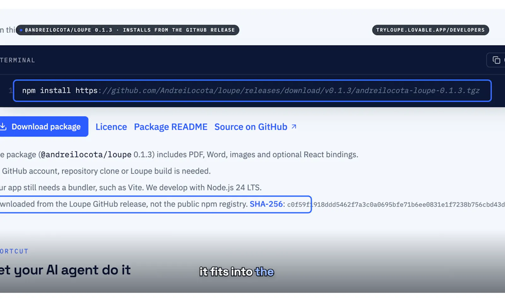505x302 pixels.
Task: Copy the terminal command with the copy icon
Action: point(496,60)
